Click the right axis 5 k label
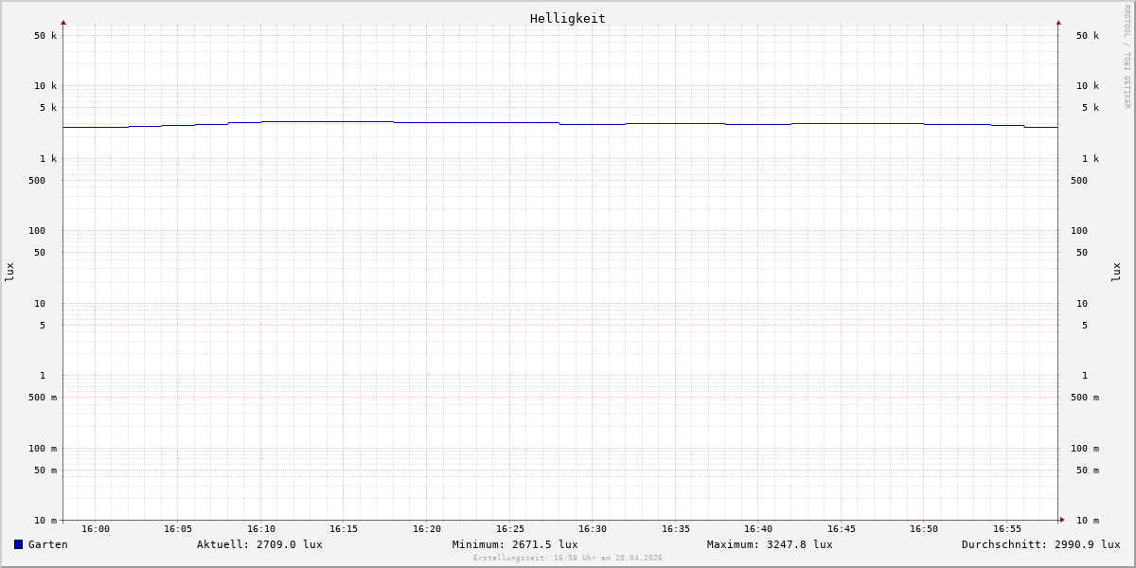This screenshot has height=568, width=1136. tap(1091, 108)
